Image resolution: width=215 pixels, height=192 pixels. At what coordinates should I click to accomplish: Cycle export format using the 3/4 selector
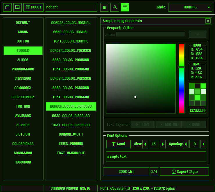tap(154, 172)
